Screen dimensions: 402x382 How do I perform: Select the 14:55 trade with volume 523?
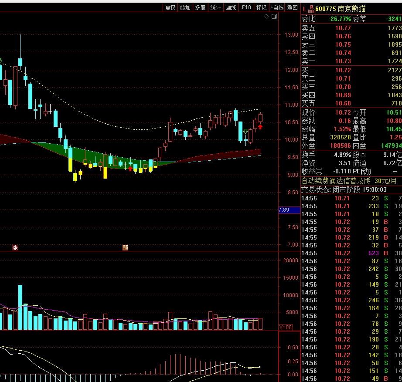(351, 253)
